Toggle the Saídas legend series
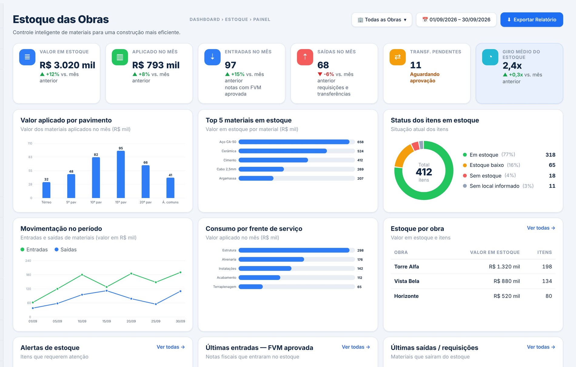The height and width of the screenshot is (367, 576). click(x=65, y=250)
